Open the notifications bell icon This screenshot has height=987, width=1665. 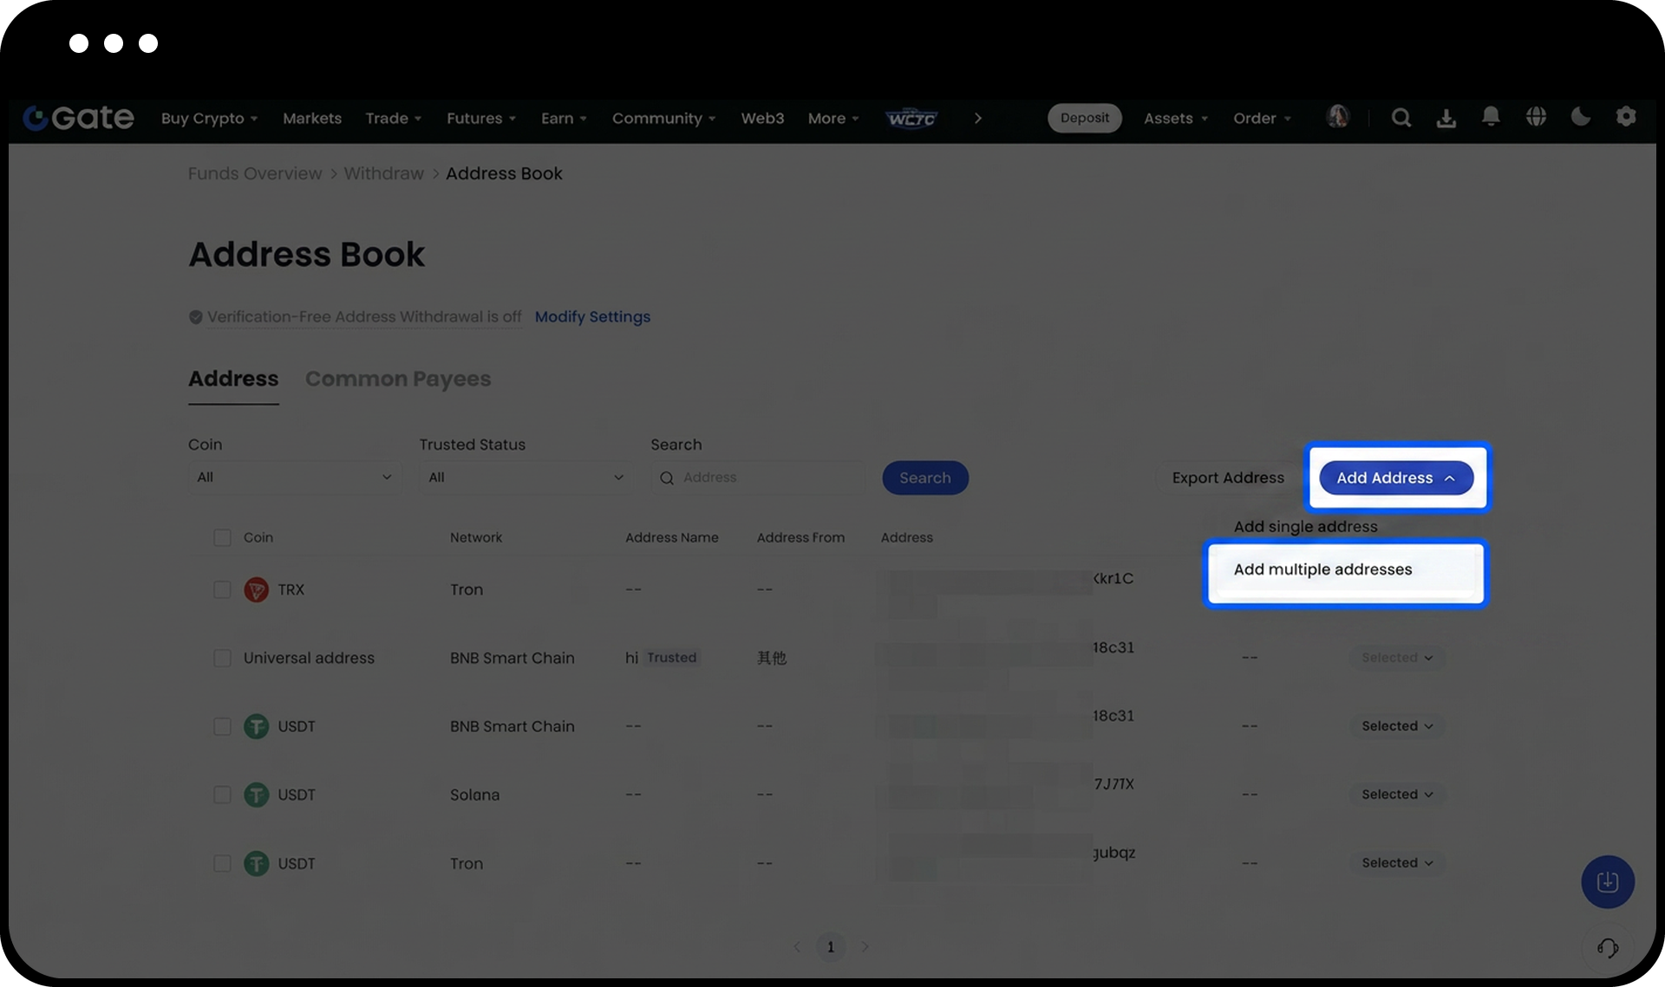1491,116
